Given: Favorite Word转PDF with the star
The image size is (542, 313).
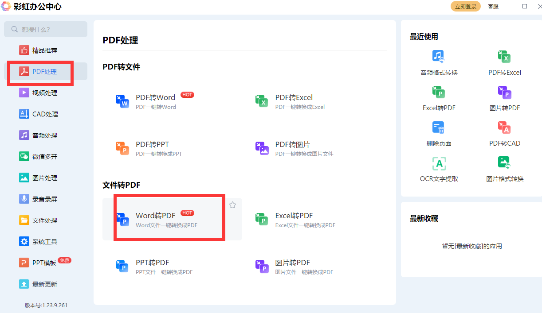Looking at the screenshot, I should pyautogui.click(x=232, y=205).
